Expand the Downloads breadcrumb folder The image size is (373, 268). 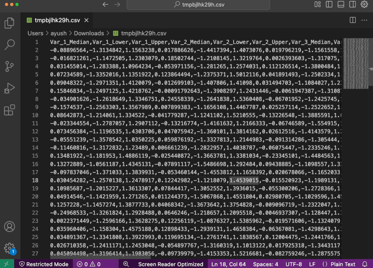tap(89, 33)
